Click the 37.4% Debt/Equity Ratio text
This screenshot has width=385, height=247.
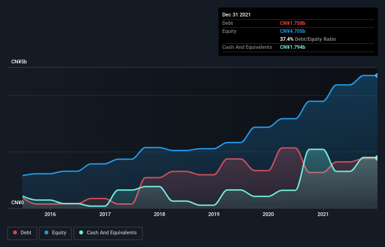click(x=308, y=39)
